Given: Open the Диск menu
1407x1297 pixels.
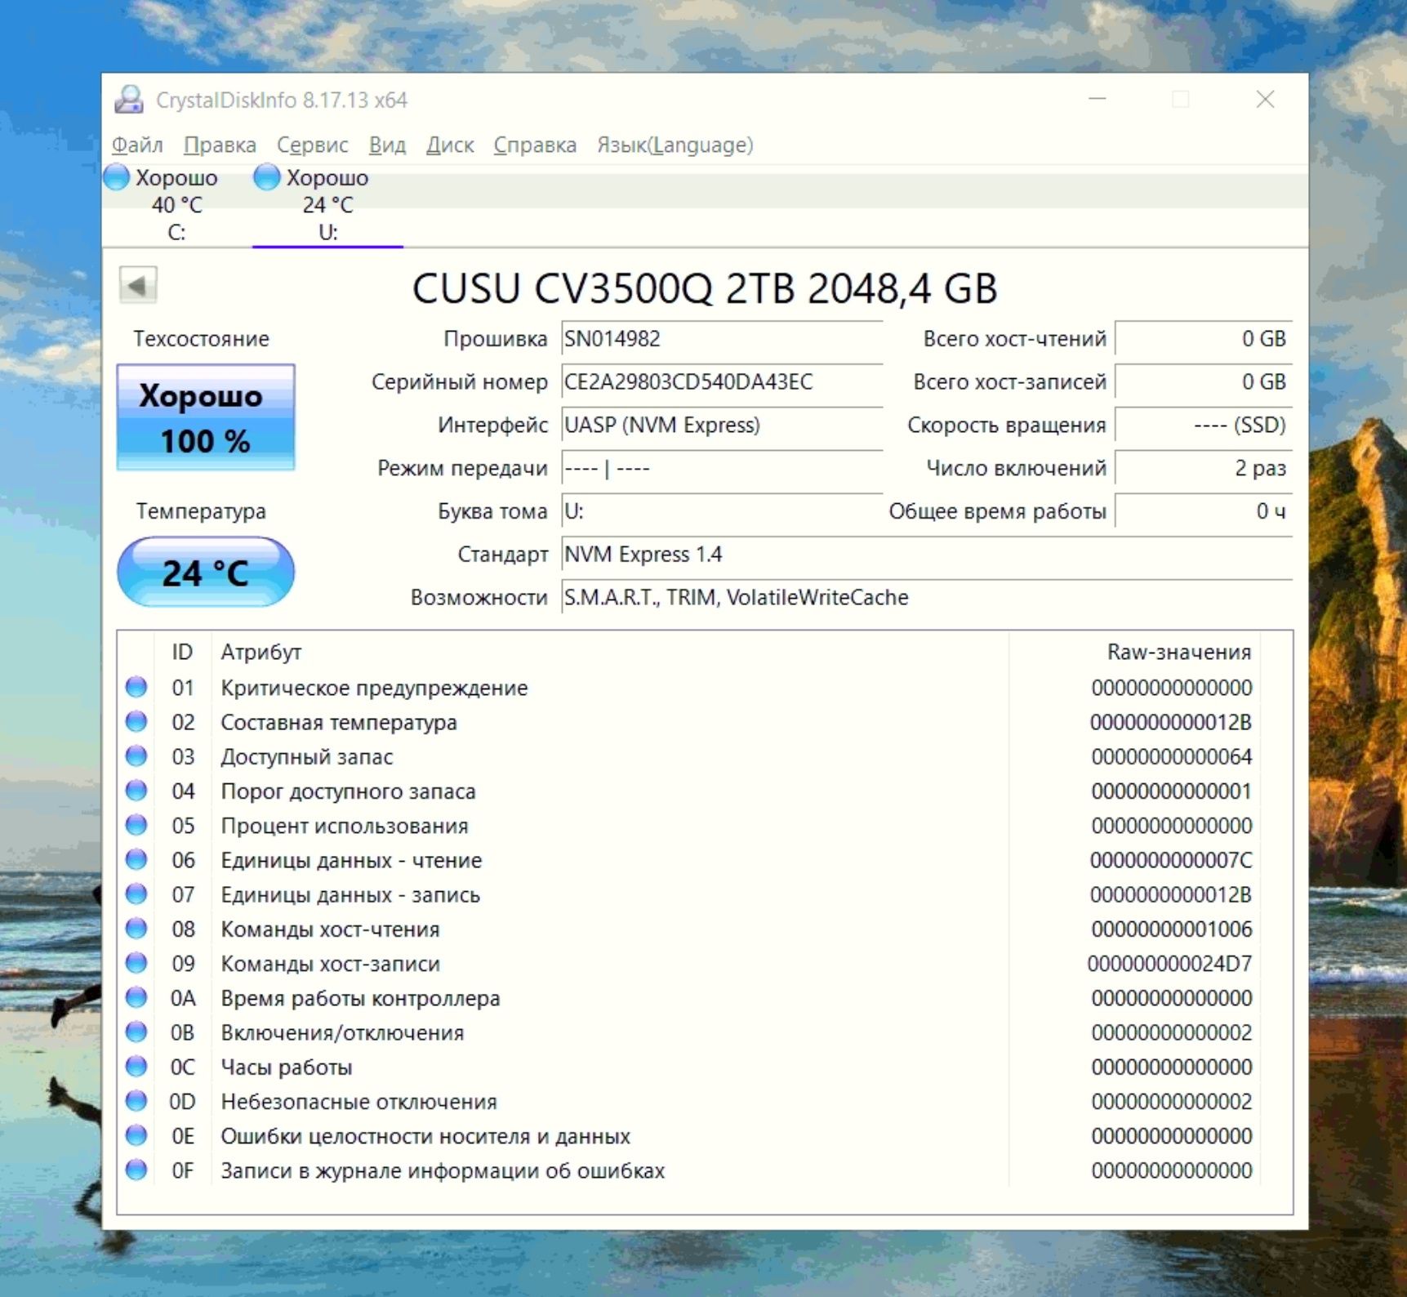Looking at the screenshot, I should (x=450, y=145).
